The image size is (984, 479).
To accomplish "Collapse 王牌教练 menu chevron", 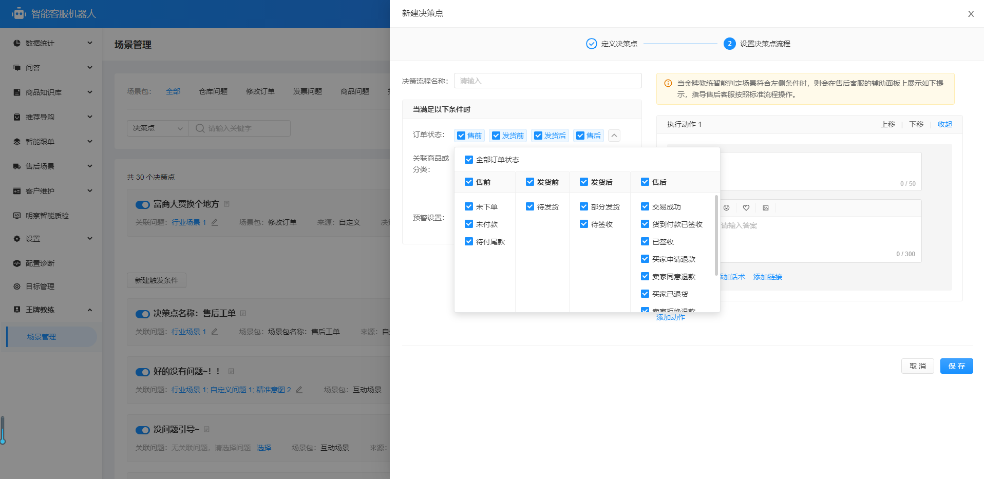I will point(90,310).
